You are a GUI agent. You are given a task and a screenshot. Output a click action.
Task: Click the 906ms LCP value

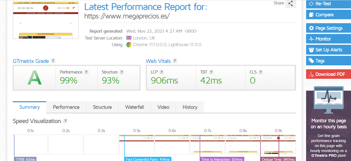(164, 80)
